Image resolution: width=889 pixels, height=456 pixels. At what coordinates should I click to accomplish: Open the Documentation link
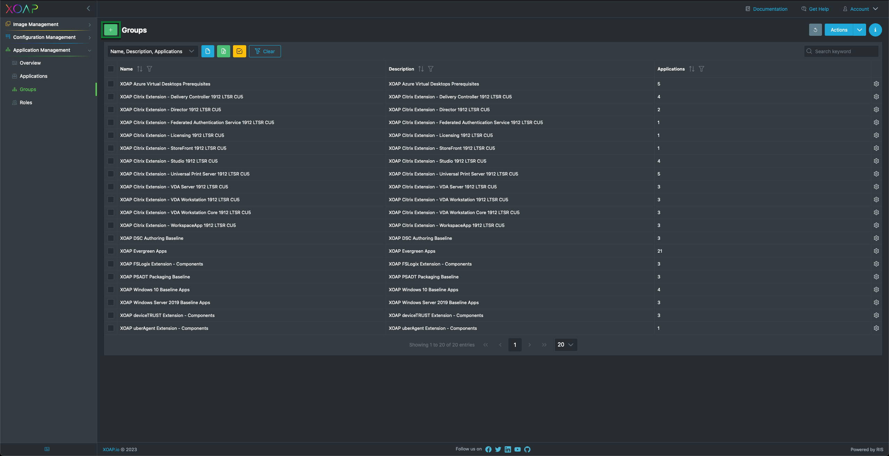[767, 9]
